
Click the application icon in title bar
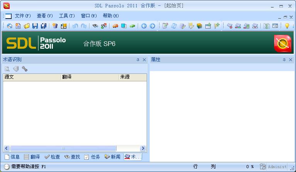7,6
